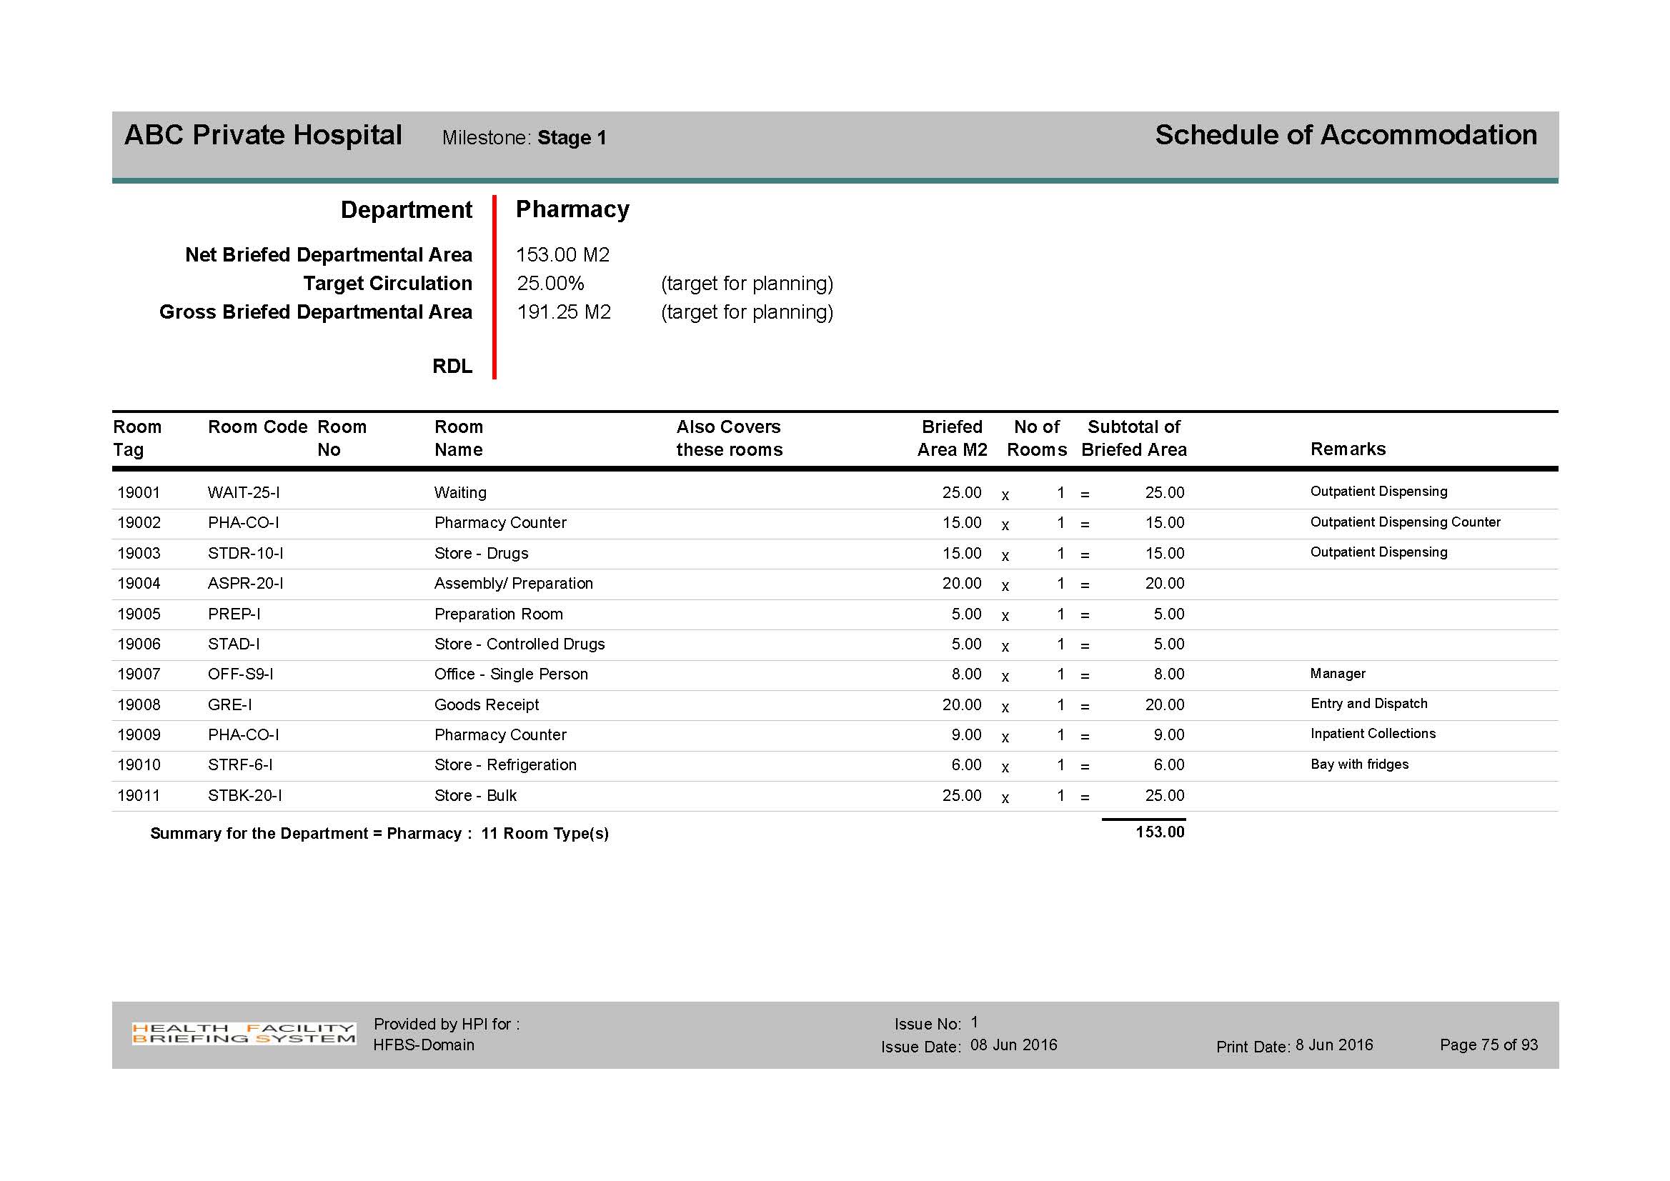Viewport: 1670px width, 1181px height.
Task: Click remark 'Bay with fridges'
Action: [1359, 765]
